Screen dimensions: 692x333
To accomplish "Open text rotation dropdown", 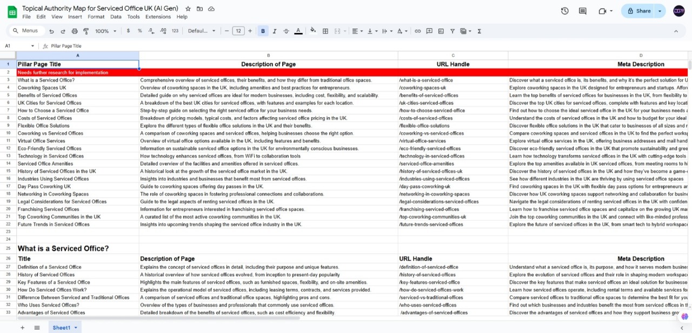I will (x=402, y=31).
